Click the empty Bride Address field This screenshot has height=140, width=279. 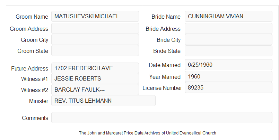[228, 28]
